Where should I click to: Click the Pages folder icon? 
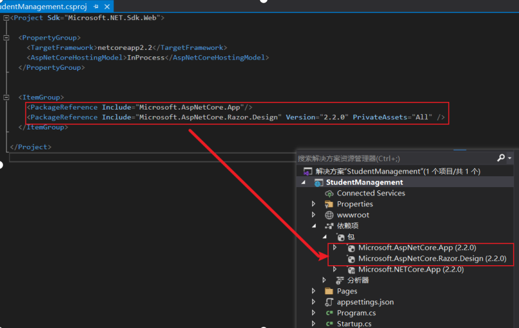coord(329,291)
